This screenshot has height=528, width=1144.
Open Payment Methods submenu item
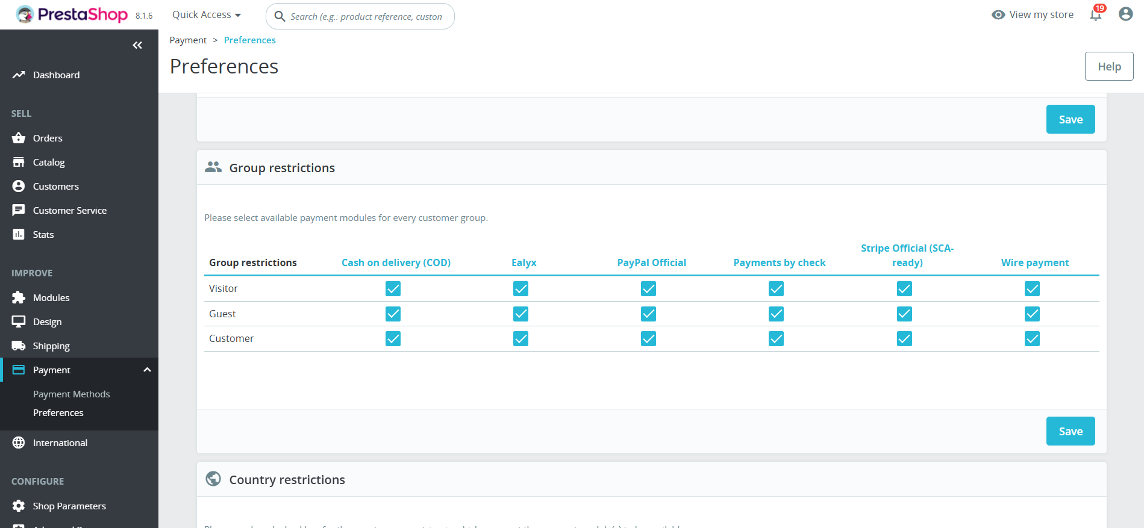pyautogui.click(x=71, y=394)
